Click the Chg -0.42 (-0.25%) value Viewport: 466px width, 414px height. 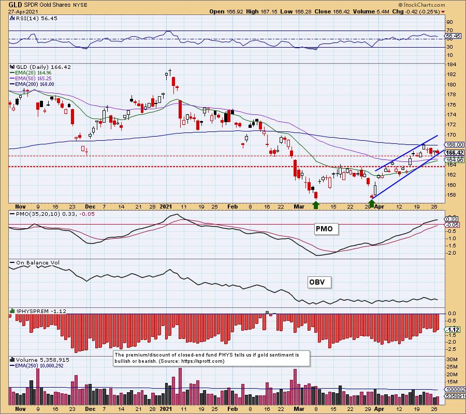pyautogui.click(x=416, y=11)
